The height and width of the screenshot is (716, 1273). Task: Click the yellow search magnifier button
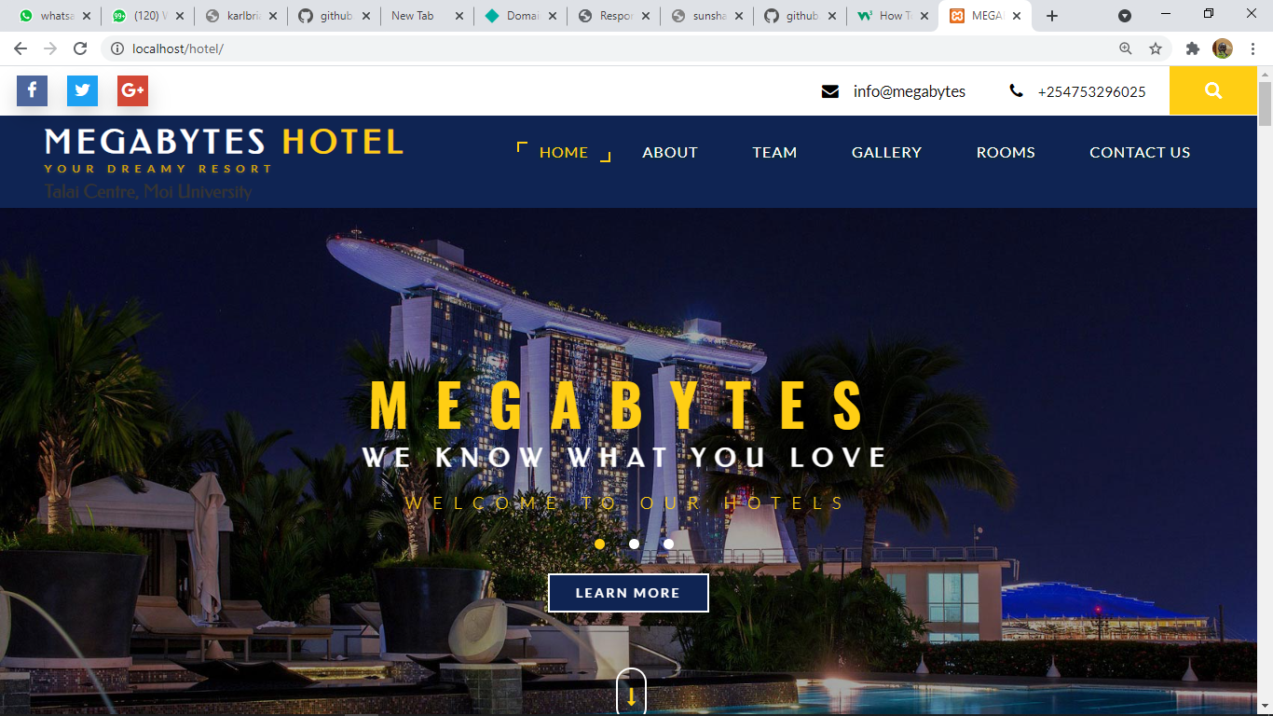(x=1213, y=90)
